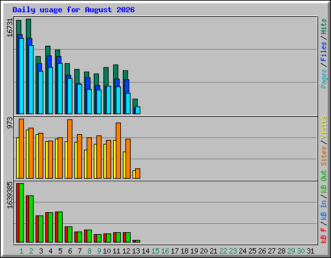This screenshot has height=258, width=331.
Task: Click the green kB Out bar for day 2
Action: [31, 219]
